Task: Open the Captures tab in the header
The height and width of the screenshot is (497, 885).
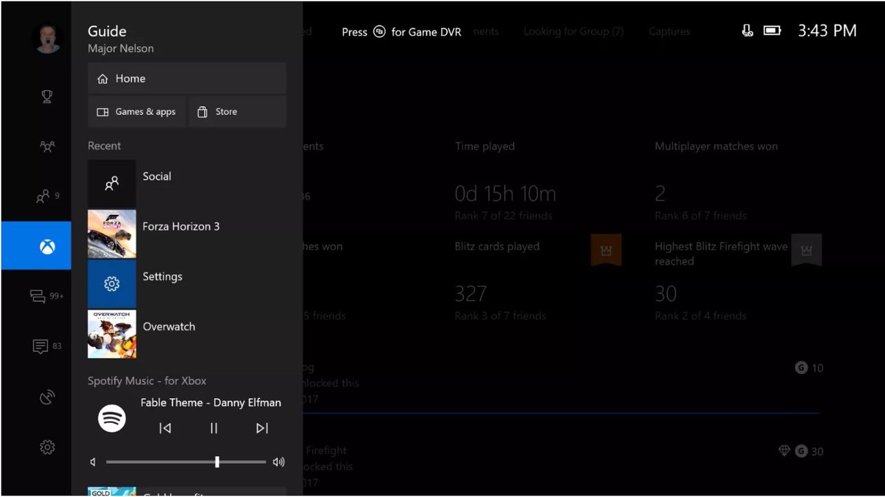Action: click(x=669, y=31)
